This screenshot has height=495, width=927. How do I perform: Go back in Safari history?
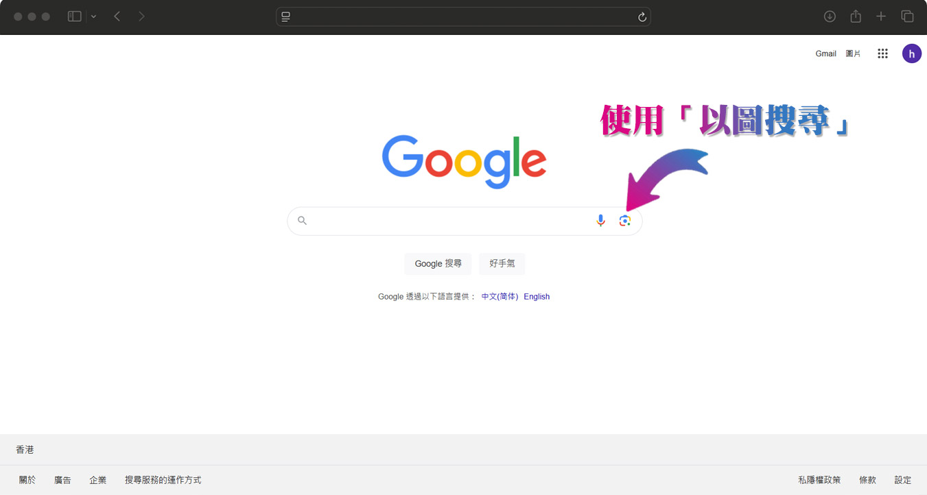tap(117, 16)
